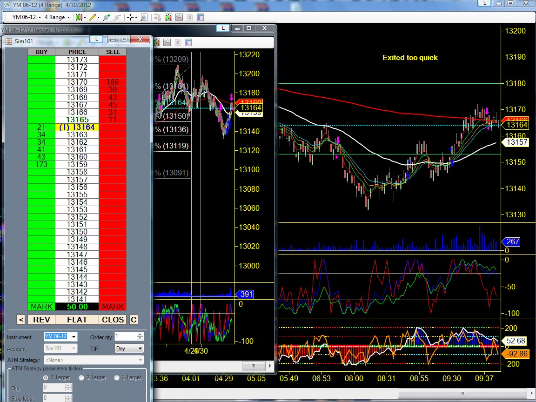Open properties icon in 7 Range window toolbar
Image resolution: width=536 pixels, height=402 pixels.
click(x=188, y=42)
